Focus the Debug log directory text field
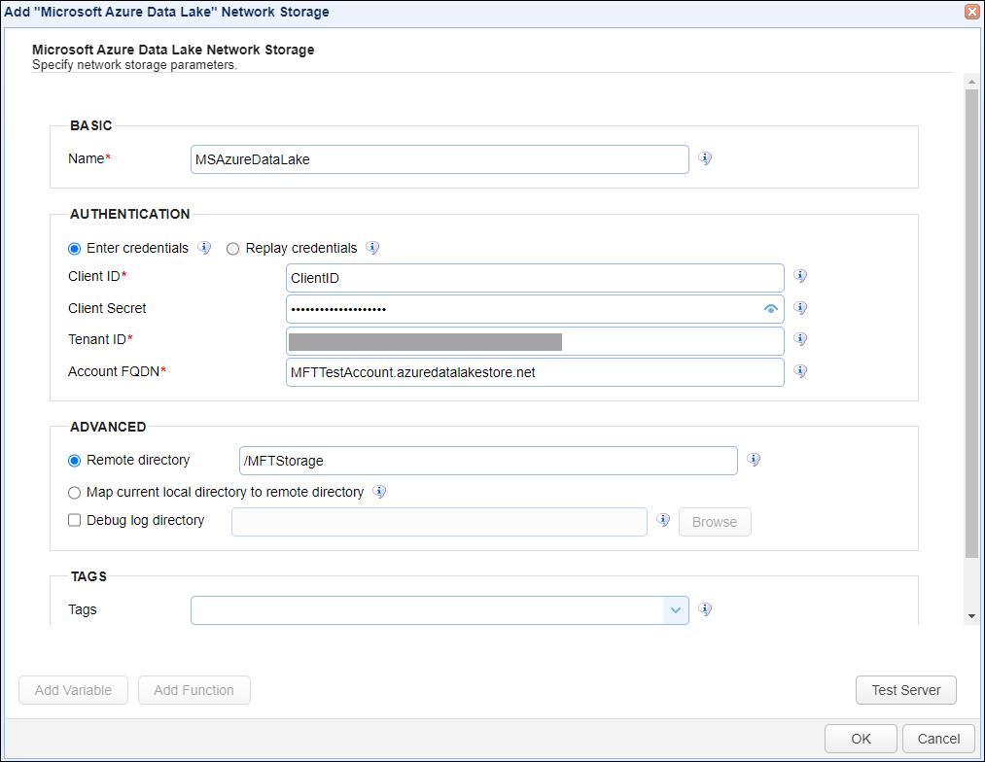This screenshot has width=985, height=762. tap(440, 522)
